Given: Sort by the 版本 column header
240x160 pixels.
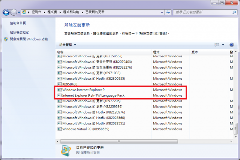Looking at the screenshot, I should (209, 52).
